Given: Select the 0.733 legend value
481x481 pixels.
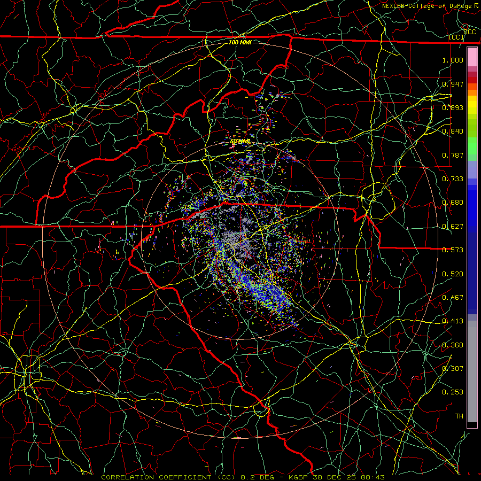Looking at the screenshot, I should [453, 179].
